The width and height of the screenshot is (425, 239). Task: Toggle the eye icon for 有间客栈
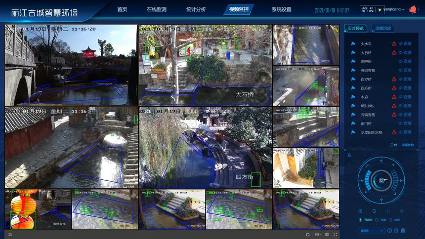click(400, 70)
